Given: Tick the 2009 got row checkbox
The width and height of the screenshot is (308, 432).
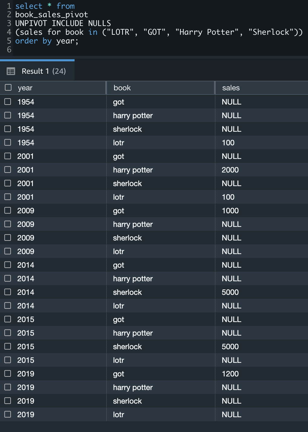Looking at the screenshot, I should click(x=8, y=210).
